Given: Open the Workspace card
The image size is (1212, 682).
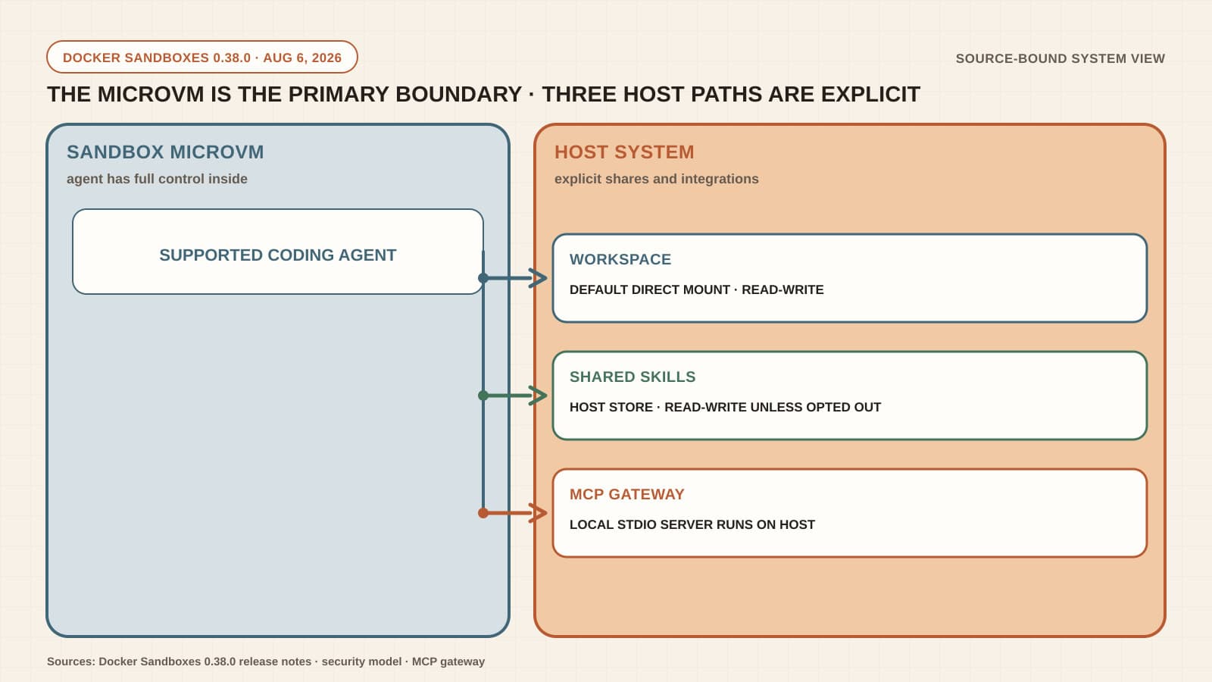Looking at the screenshot, I should coord(850,278).
